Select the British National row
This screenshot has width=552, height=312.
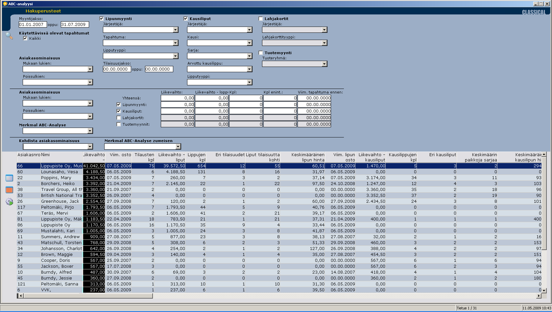(279, 196)
